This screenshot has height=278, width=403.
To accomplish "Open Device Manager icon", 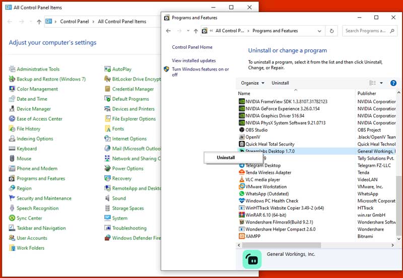I will click(x=12, y=109).
